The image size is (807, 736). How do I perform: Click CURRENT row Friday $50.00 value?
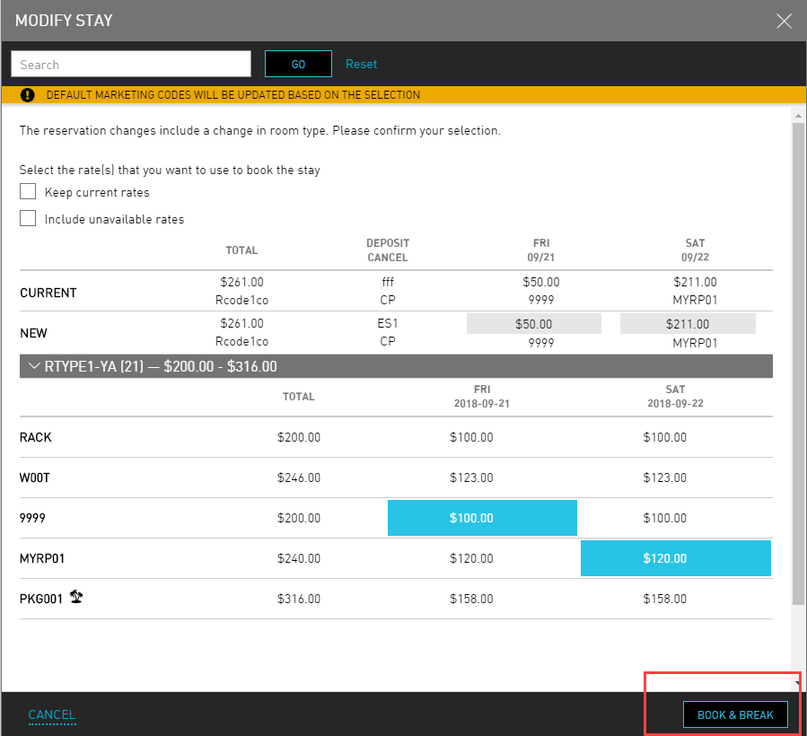point(541,282)
